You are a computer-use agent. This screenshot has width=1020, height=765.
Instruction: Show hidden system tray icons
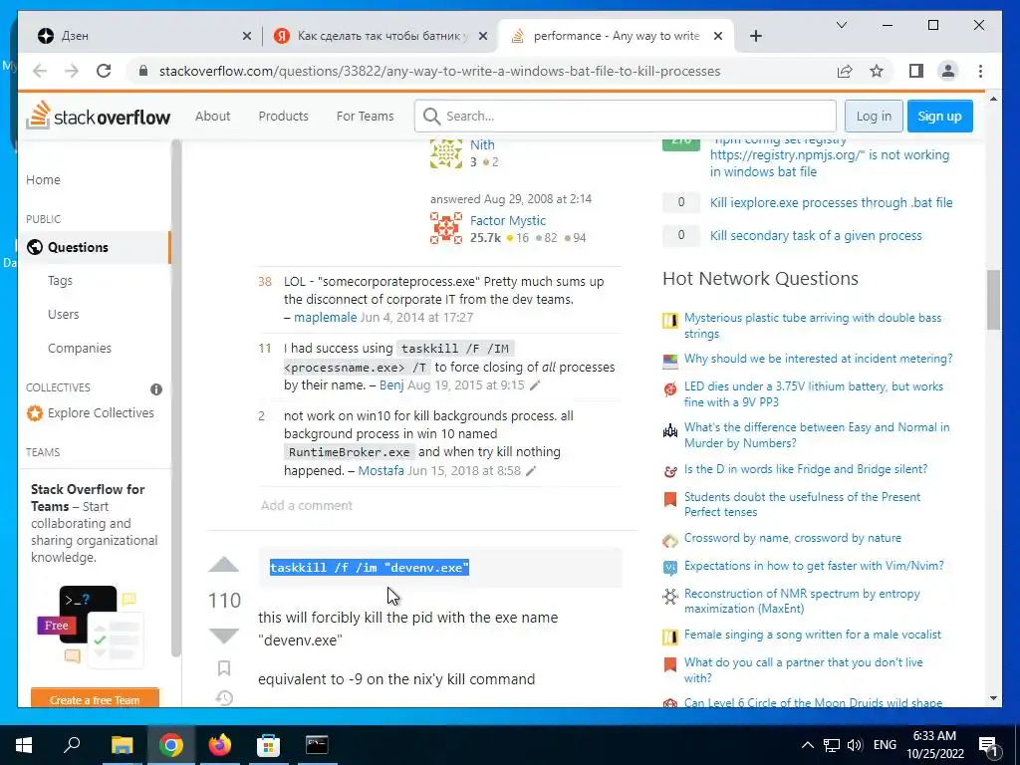[807, 745]
